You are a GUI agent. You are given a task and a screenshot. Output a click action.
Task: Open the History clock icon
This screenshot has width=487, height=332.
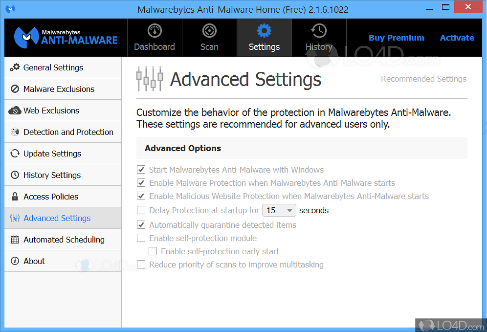click(x=319, y=31)
